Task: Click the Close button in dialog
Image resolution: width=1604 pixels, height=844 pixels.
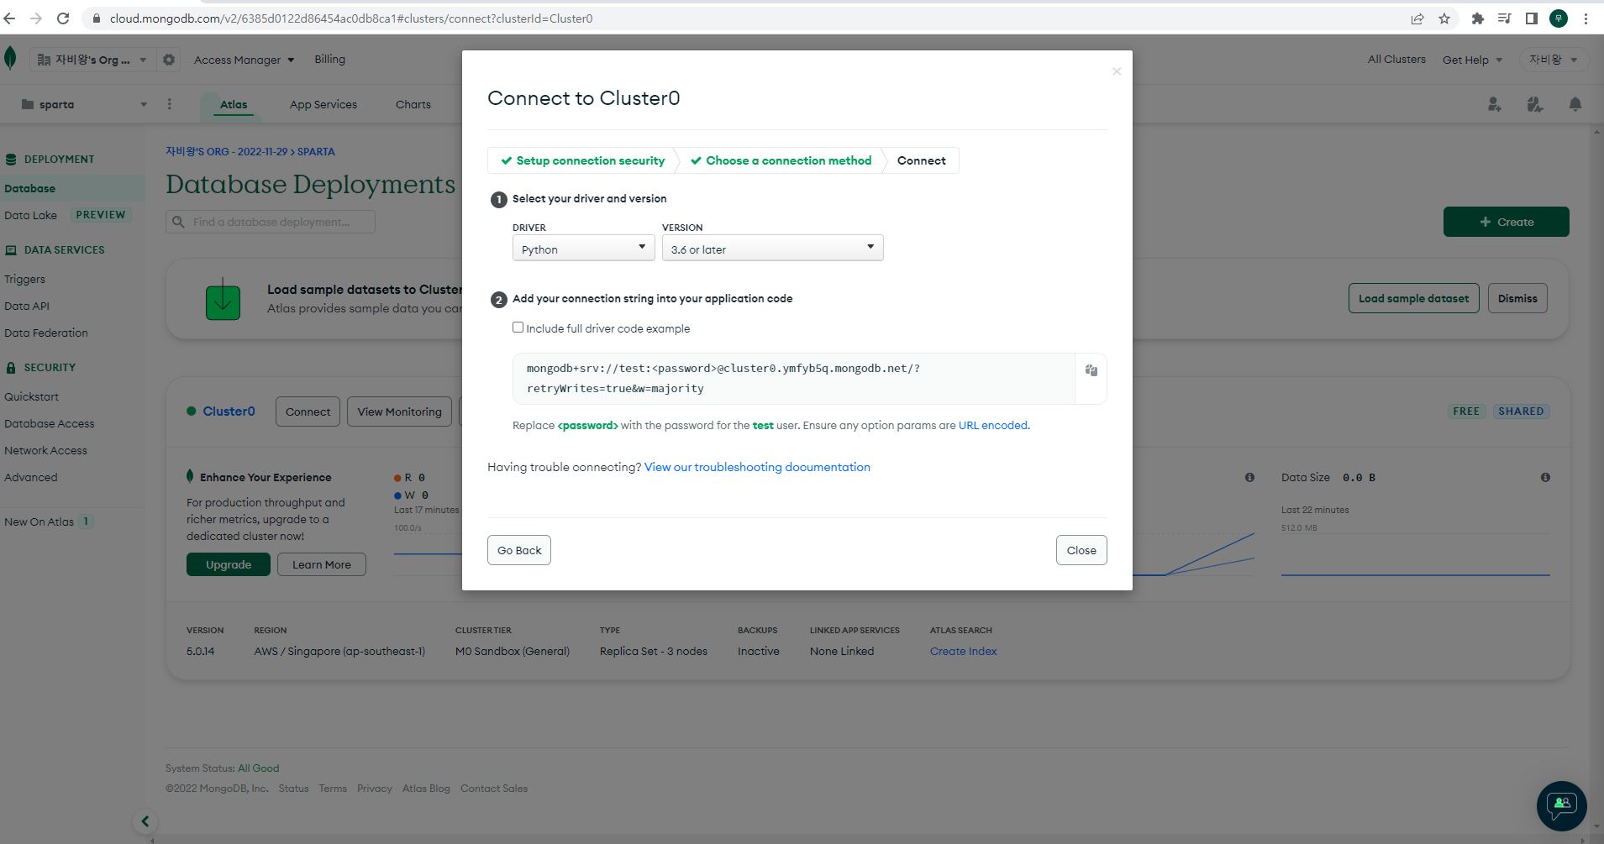Action: click(x=1081, y=550)
